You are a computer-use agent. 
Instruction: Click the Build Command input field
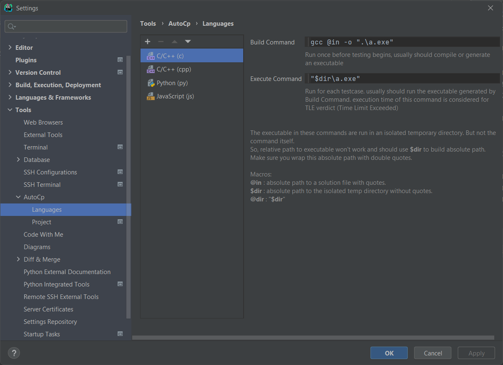coord(402,42)
